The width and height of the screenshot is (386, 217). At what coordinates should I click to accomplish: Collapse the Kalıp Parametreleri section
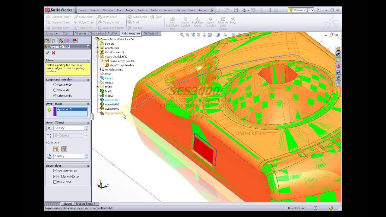88,80
